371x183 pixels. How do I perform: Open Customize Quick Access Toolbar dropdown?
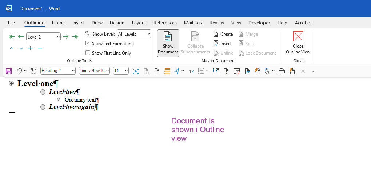(x=313, y=71)
